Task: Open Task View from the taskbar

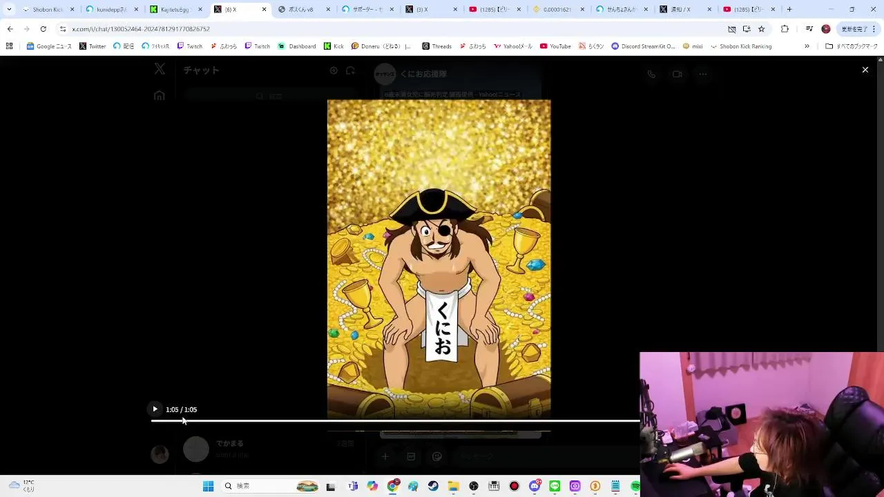Action: (x=331, y=487)
